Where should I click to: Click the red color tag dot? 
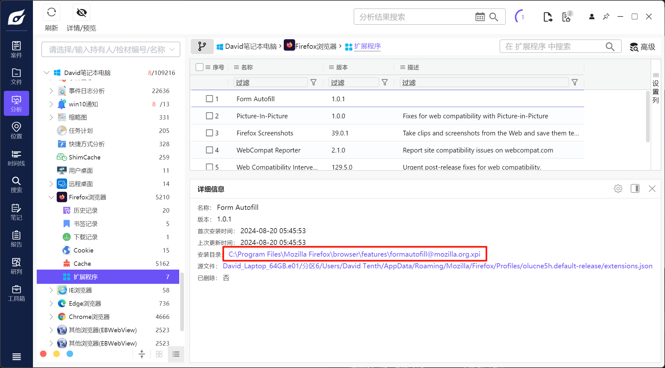point(43,354)
